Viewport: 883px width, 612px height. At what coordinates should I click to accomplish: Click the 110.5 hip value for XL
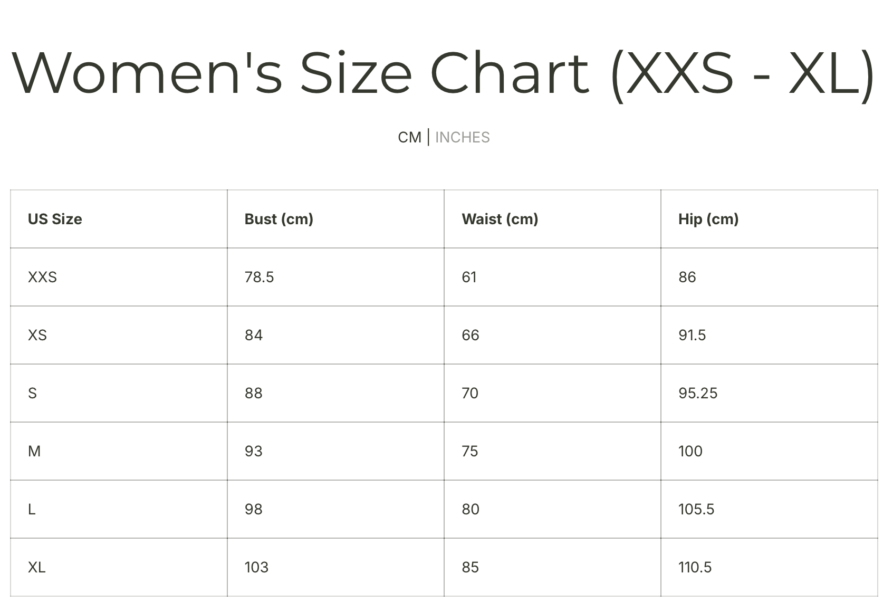tap(695, 567)
